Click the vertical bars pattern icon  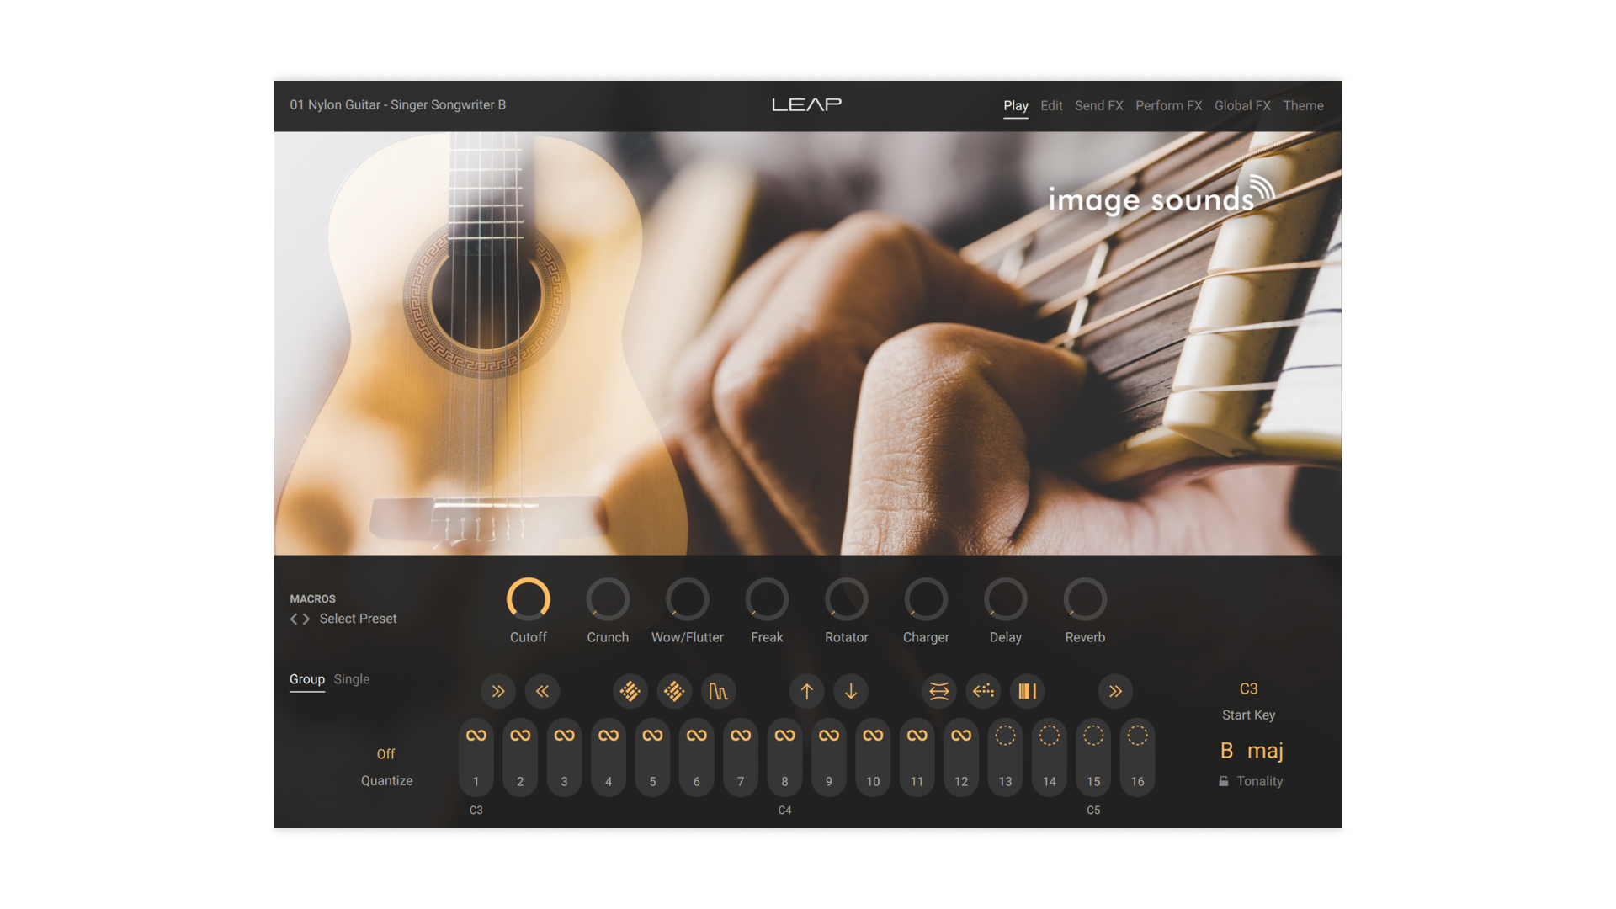coord(1027,691)
